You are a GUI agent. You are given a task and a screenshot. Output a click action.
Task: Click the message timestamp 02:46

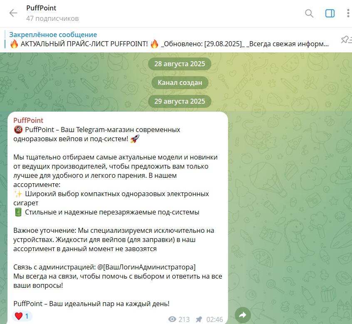tap(215, 319)
